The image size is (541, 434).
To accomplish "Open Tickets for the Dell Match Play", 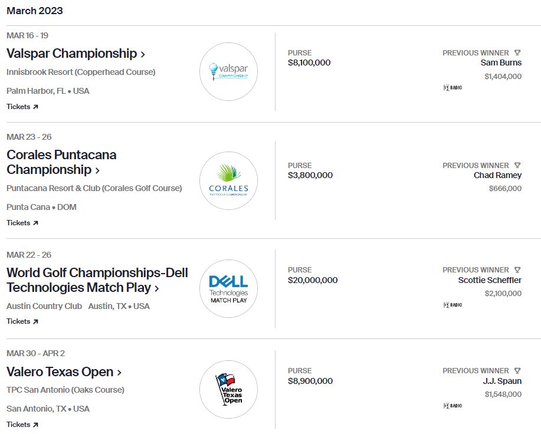I will coord(22,321).
